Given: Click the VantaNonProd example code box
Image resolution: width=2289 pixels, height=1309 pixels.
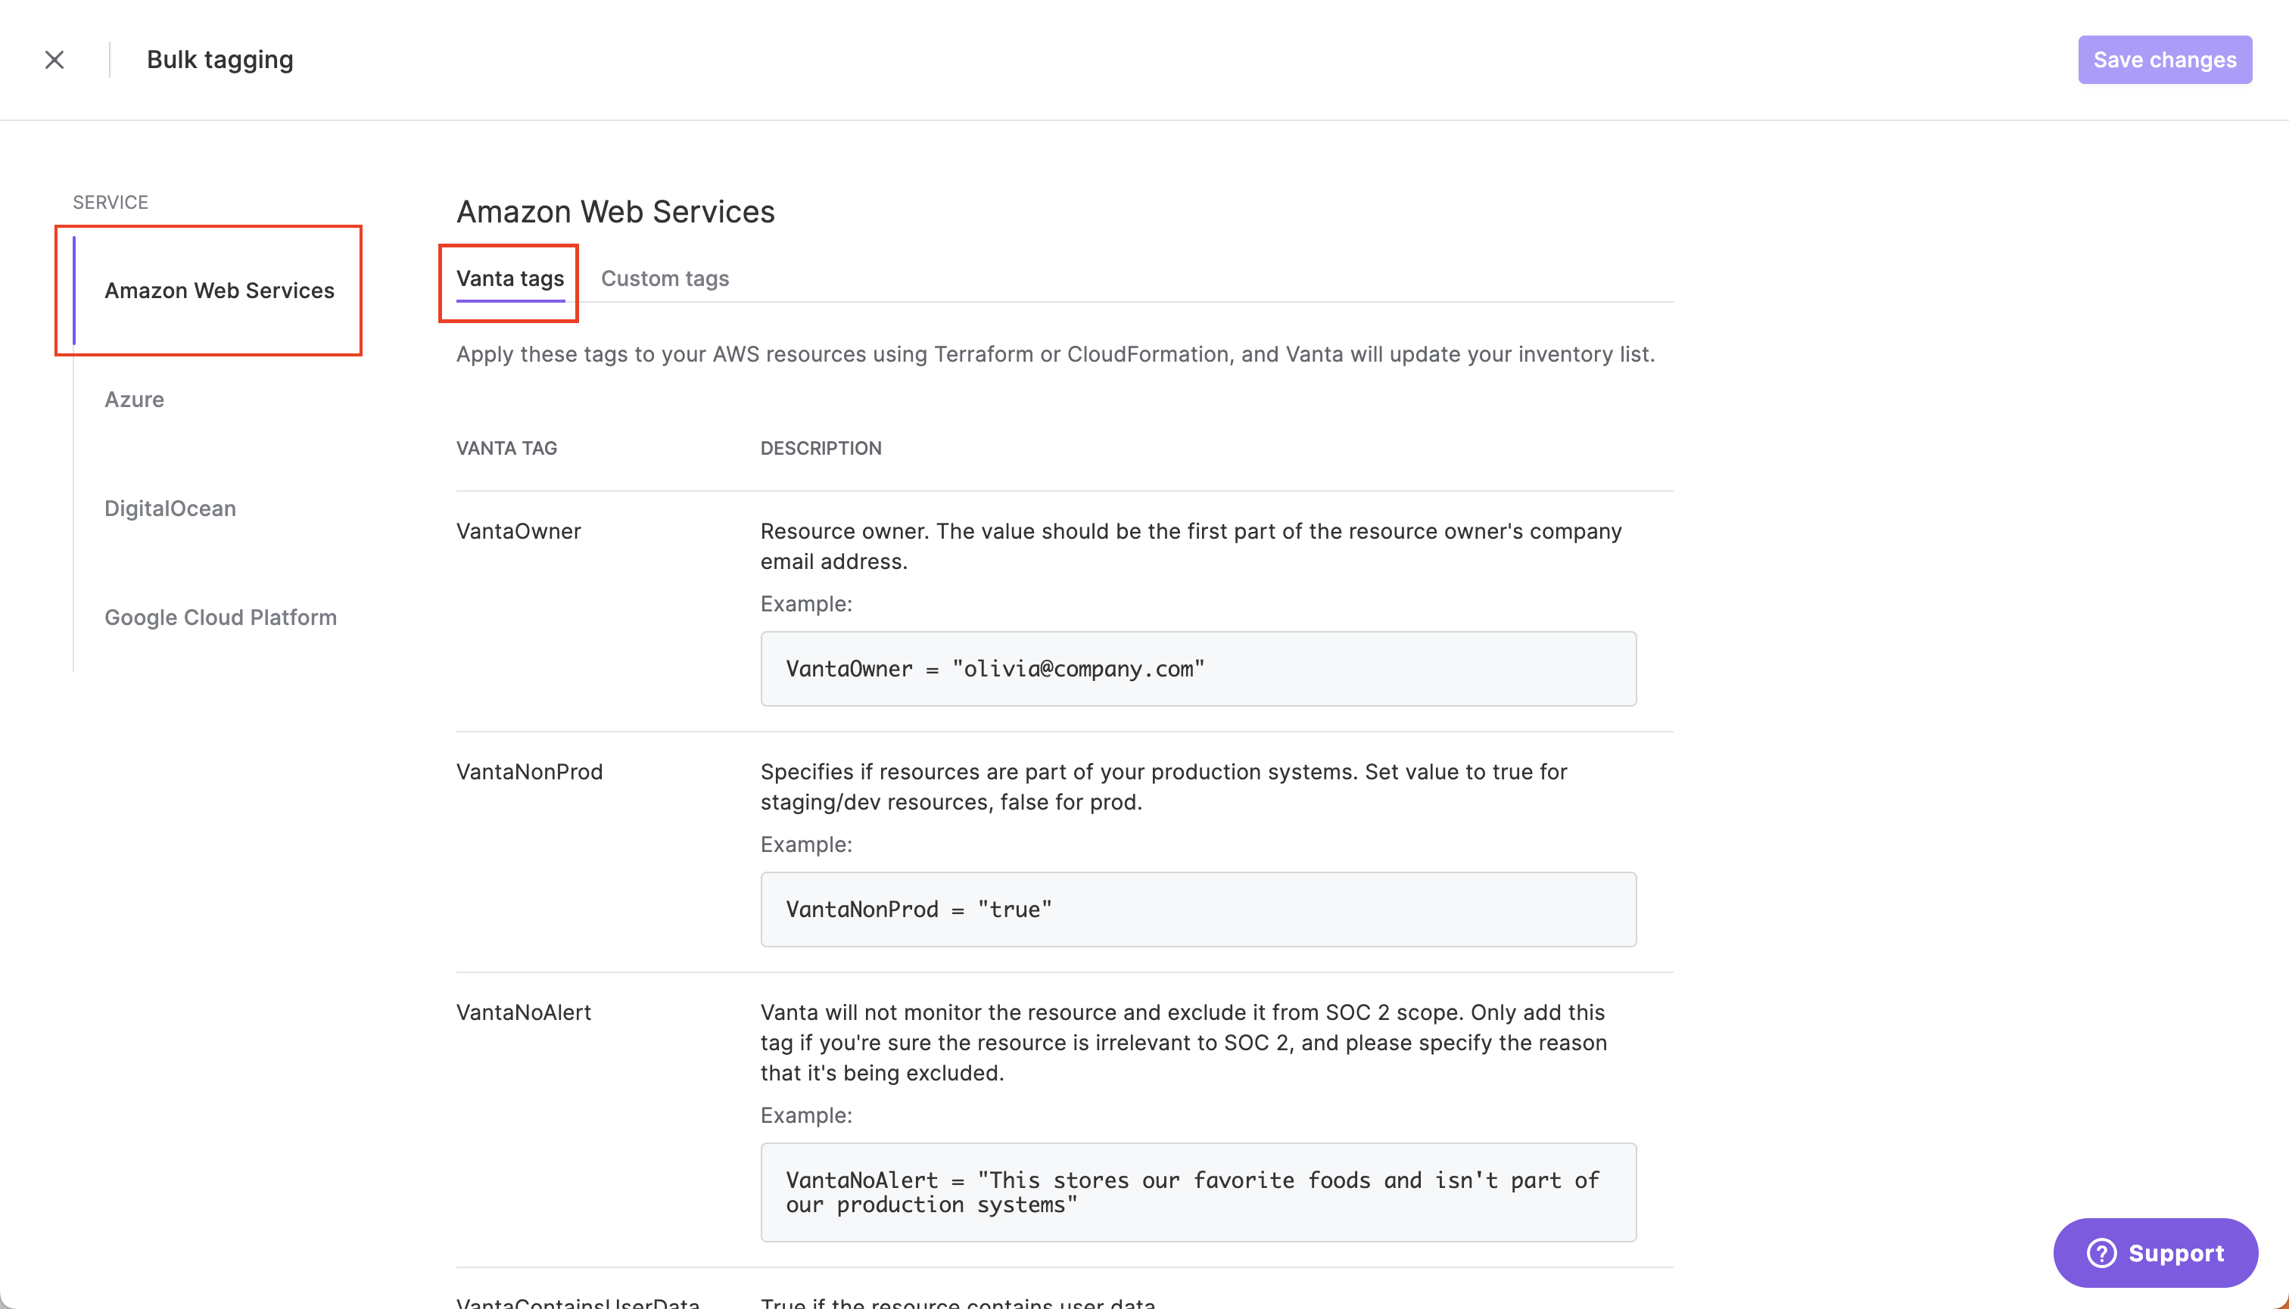Looking at the screenshot, I should (x=1198, y=909).
